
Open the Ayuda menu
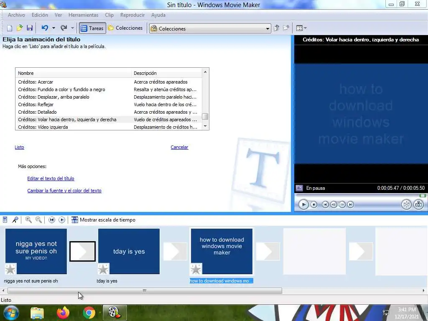coord(158,15)
